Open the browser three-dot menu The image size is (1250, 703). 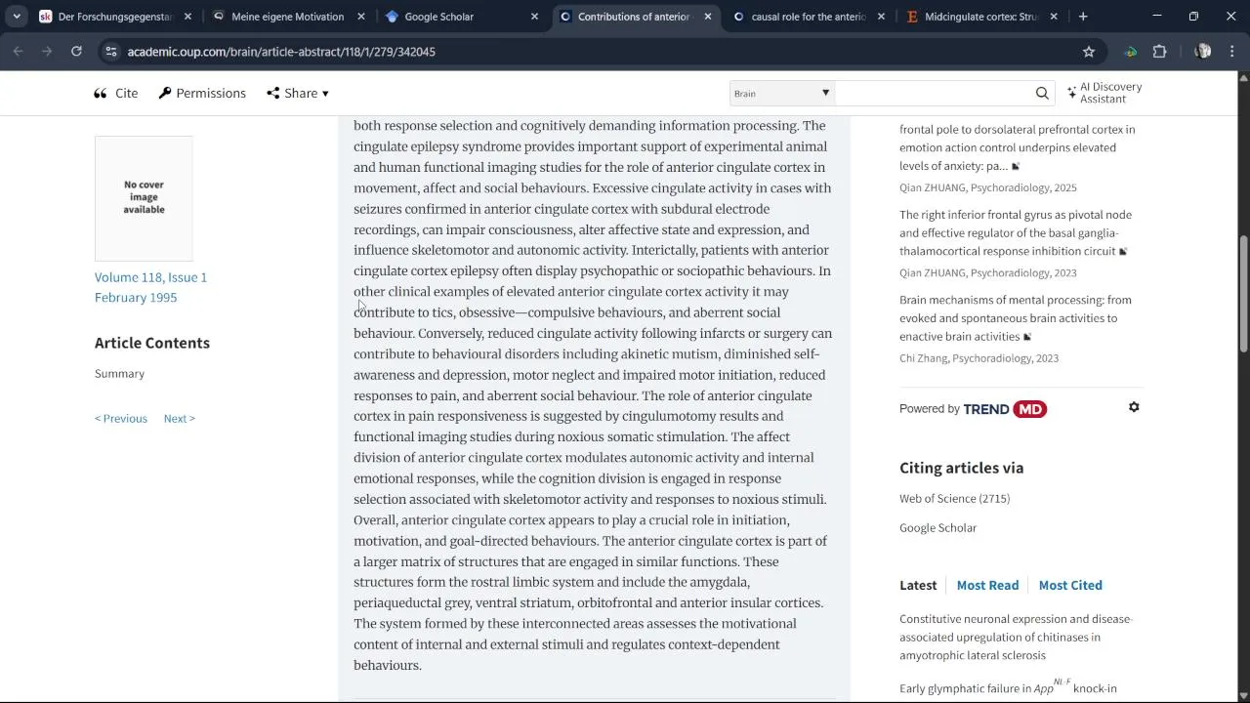(1231, 51)
